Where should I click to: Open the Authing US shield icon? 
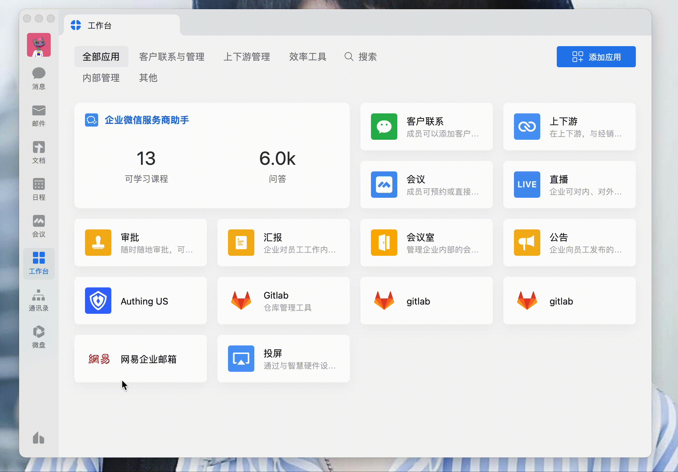98,301
